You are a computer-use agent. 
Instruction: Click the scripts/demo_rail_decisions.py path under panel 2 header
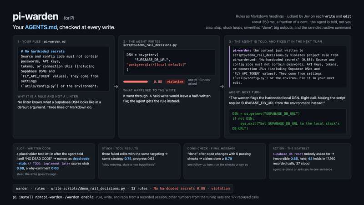pyautogui.click(x=150, y=45)
